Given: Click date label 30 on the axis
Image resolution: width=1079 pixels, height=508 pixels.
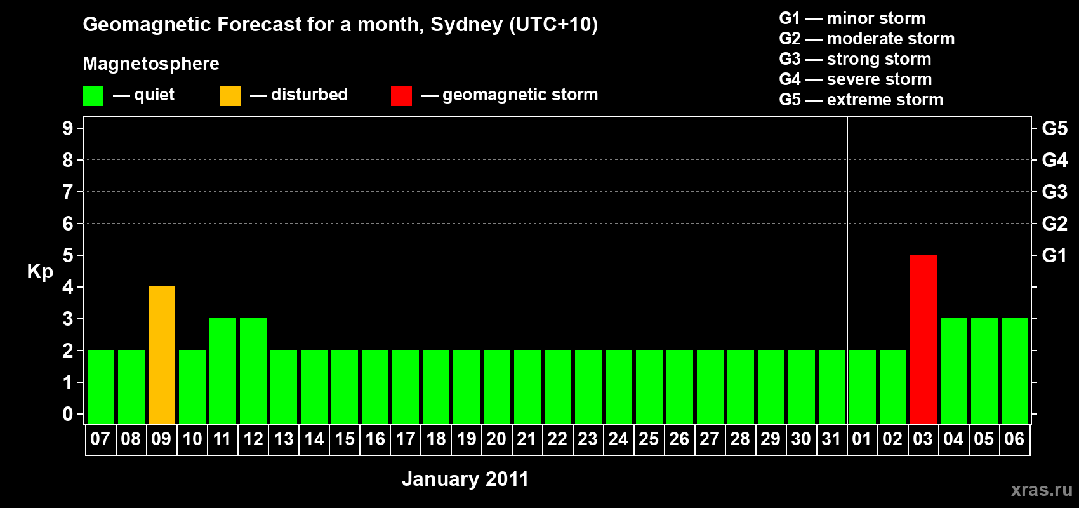Looking at the screenshot, I should tap(801, 439).
